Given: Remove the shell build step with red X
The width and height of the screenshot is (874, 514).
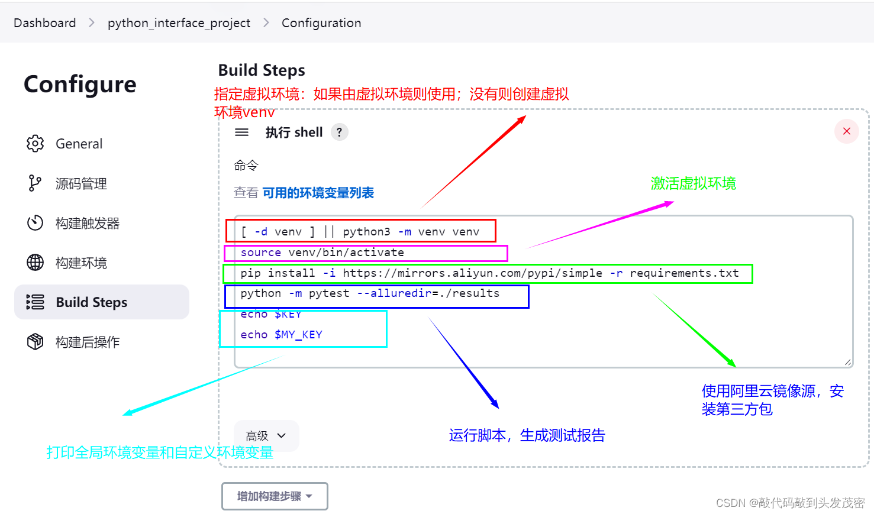Looking at the screenshot, I should tap(847, 131).
